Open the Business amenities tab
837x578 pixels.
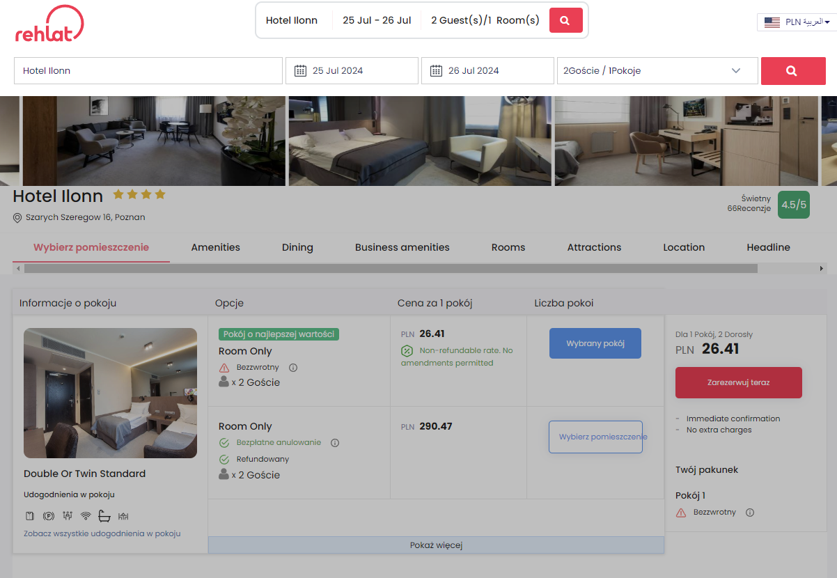point(402,247)
